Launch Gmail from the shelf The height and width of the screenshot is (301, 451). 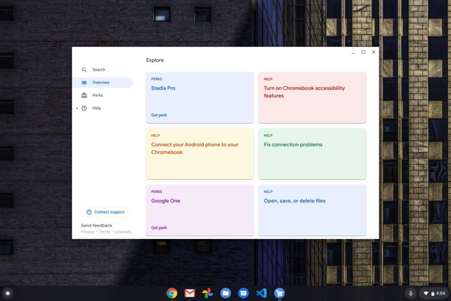click(189, 293)
